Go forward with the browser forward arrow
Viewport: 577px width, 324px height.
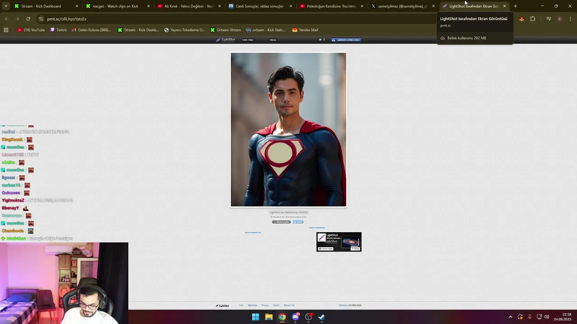point(17,19)
